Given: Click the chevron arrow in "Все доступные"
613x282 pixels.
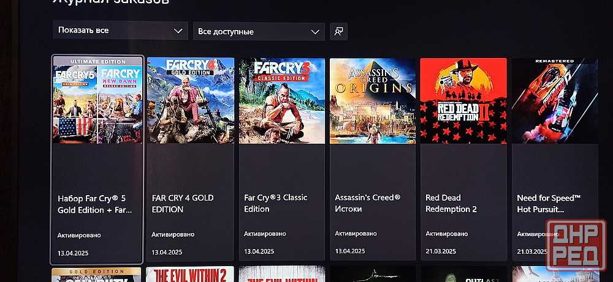Looking at the screenshot, I should pos(315,32).
